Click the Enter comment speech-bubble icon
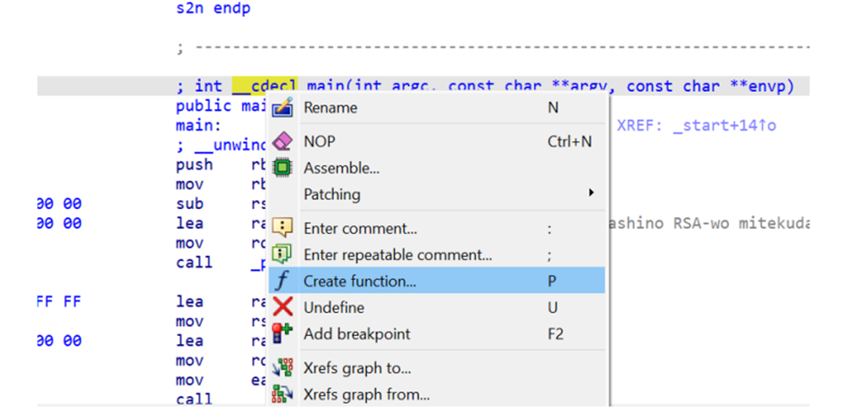 point(282,228)
